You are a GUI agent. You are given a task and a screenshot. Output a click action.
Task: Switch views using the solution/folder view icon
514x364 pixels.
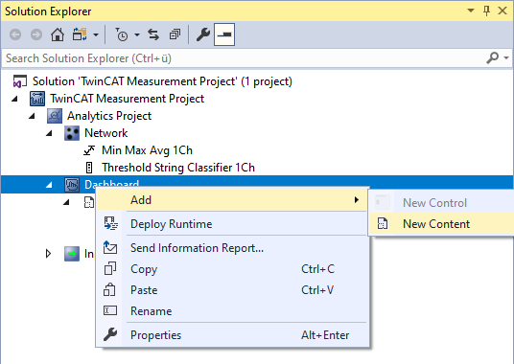(80, 34)
